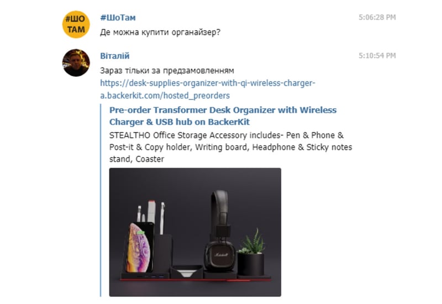Click the Marshall headphones in the preview image
The image size is (442, 304).
click(x=220, y=230)
